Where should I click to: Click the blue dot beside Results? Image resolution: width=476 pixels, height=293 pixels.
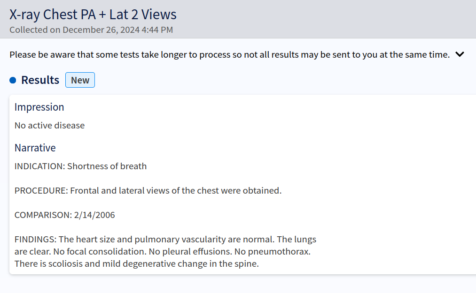pos(13,81)
